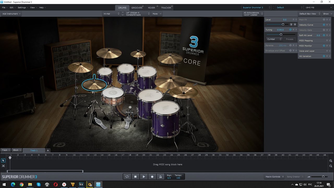Toggle the Tuning power button

click(x=290, y=30)
